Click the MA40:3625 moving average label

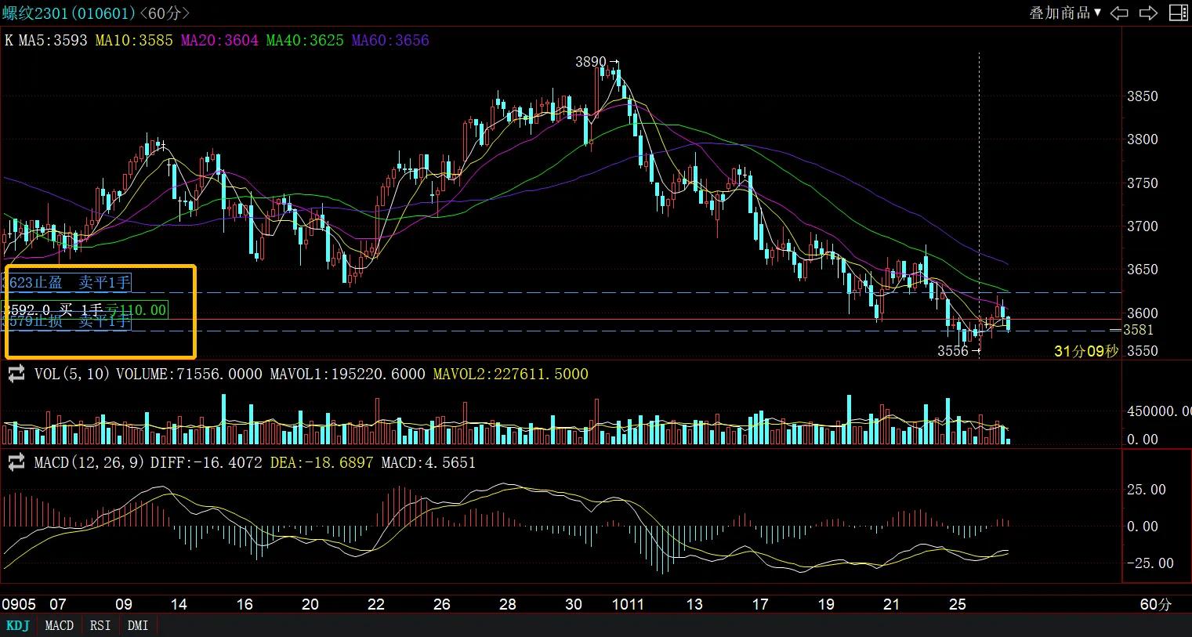pos(305,40)
